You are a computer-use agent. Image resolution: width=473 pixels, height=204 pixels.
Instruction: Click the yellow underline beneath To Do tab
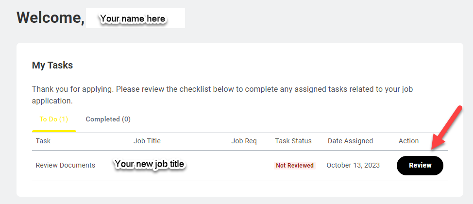tap(54, 131)
